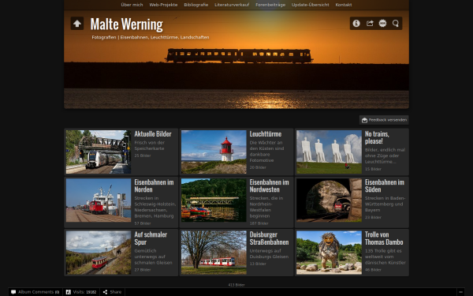This screenshot has height=296, width=473.
Task: Open the Auf schmaler Spur thumbnail
Action: tap(99, 253)
